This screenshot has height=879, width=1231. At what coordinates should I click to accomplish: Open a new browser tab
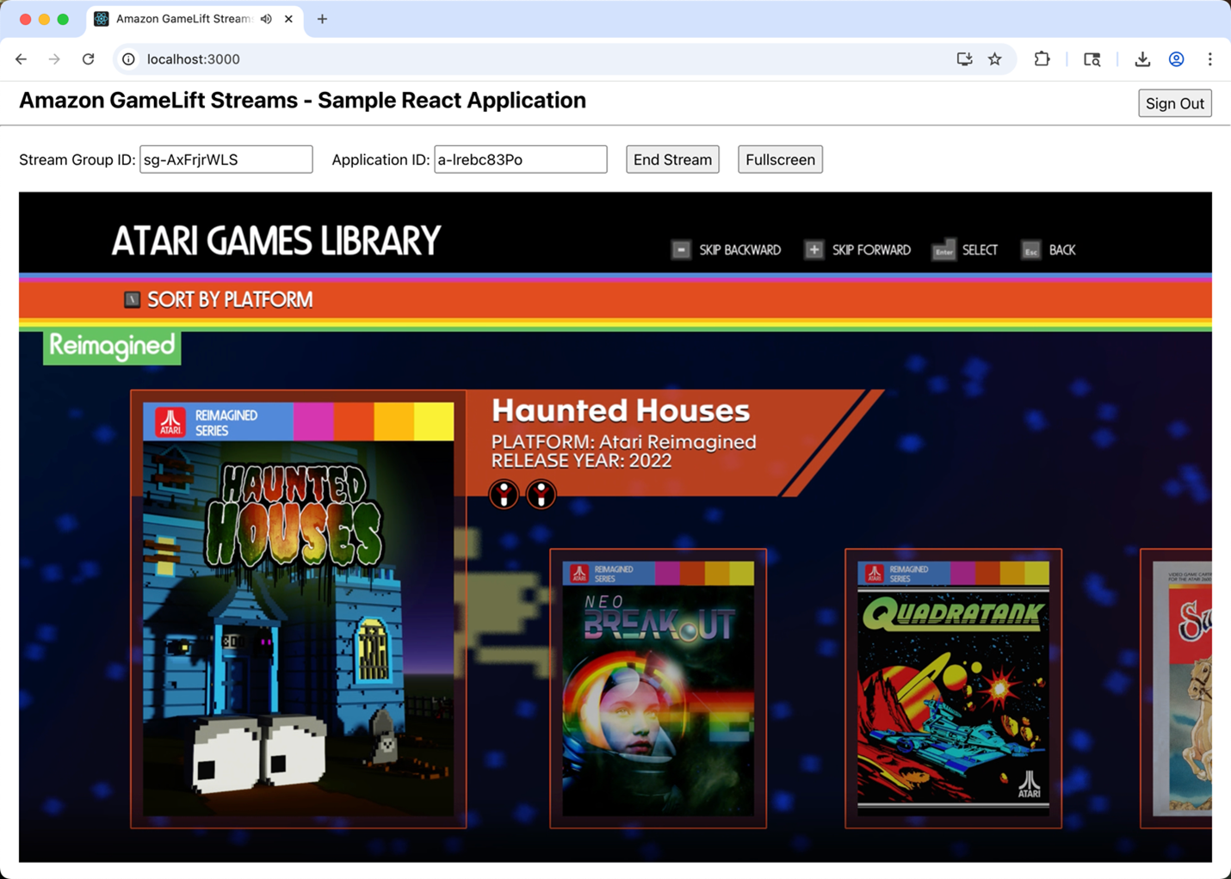point(322,19)
